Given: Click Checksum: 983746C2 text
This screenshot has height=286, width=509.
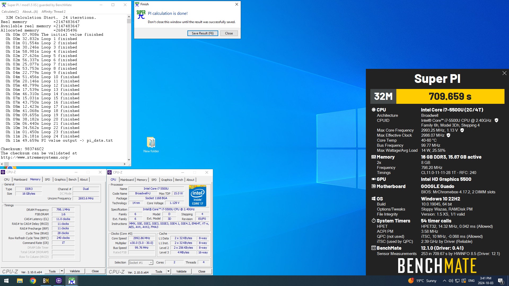Looking at the screenshot, I should tap(22, 149).
